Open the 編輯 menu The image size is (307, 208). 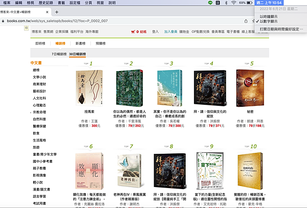18,3
